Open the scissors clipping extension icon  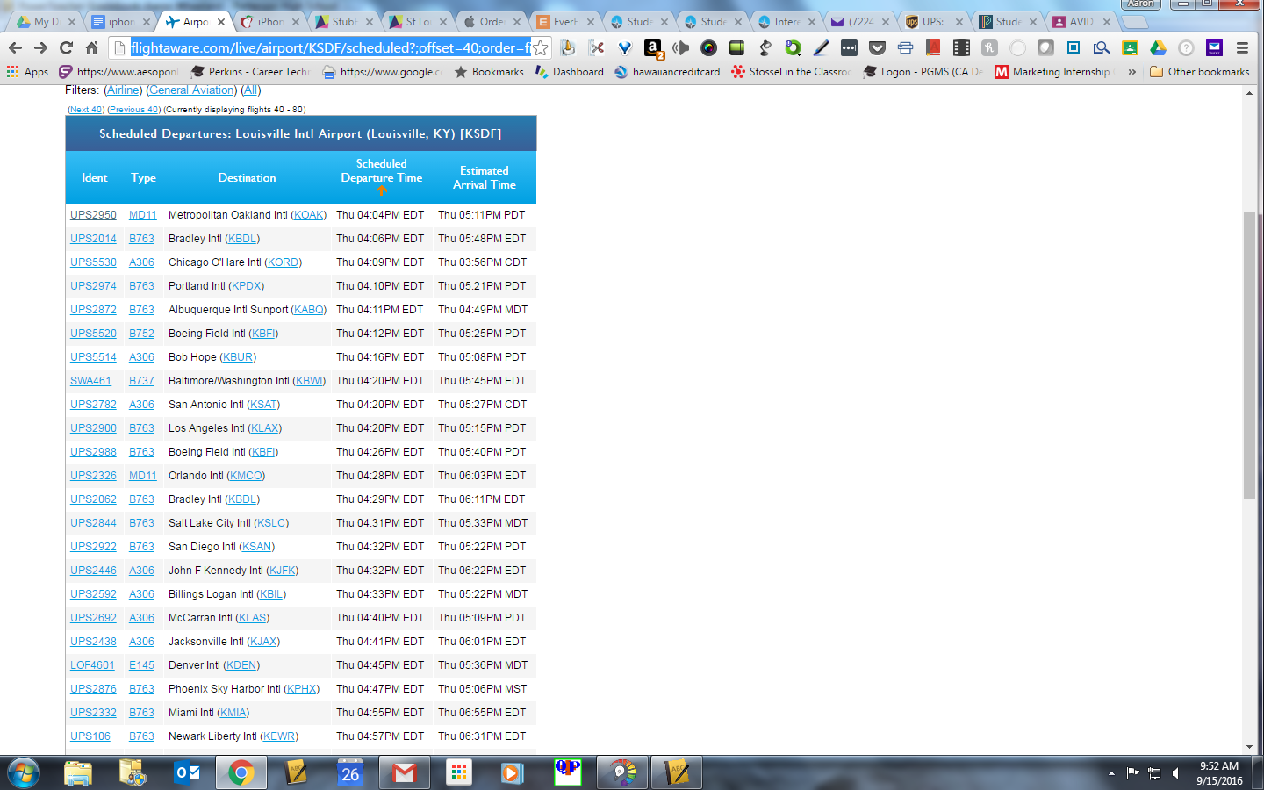pos(596,47)
